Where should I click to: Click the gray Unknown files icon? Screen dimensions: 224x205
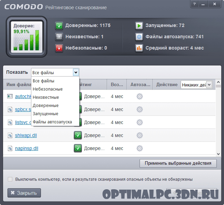coord(59,37)
